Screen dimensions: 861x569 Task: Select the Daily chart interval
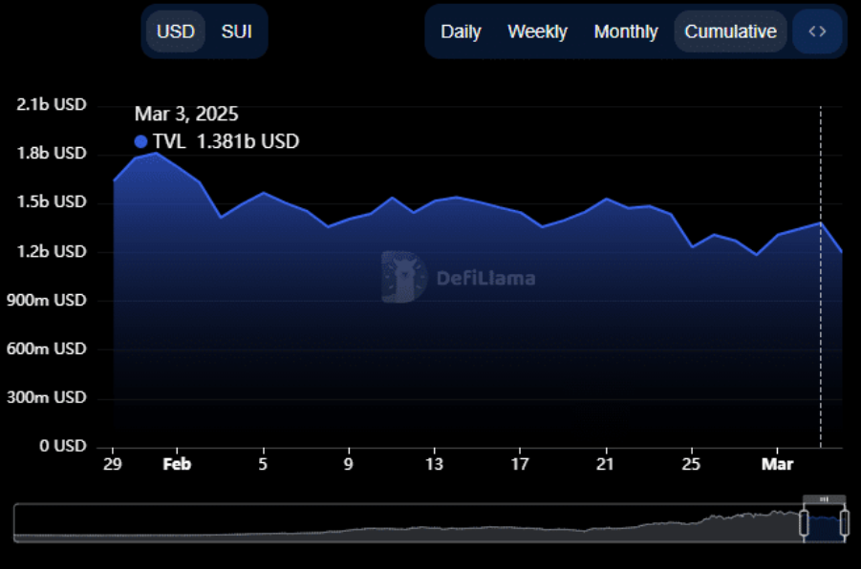point(461,32)
